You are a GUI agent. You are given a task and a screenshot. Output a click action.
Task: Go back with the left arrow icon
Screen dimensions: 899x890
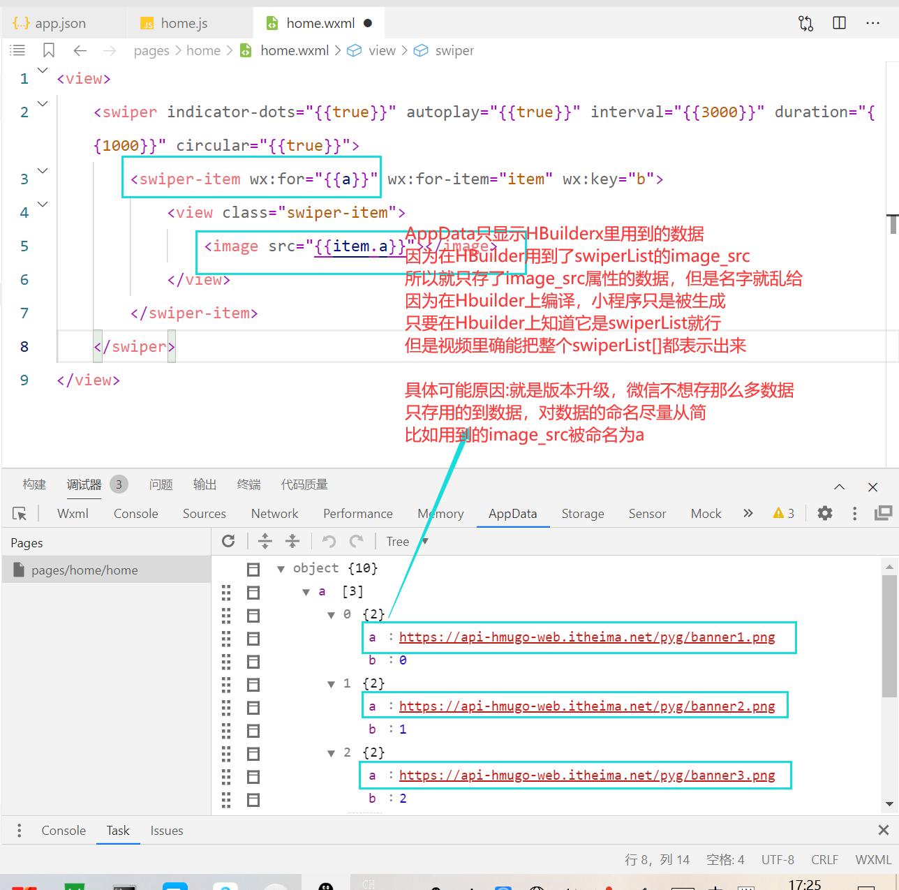80,50
